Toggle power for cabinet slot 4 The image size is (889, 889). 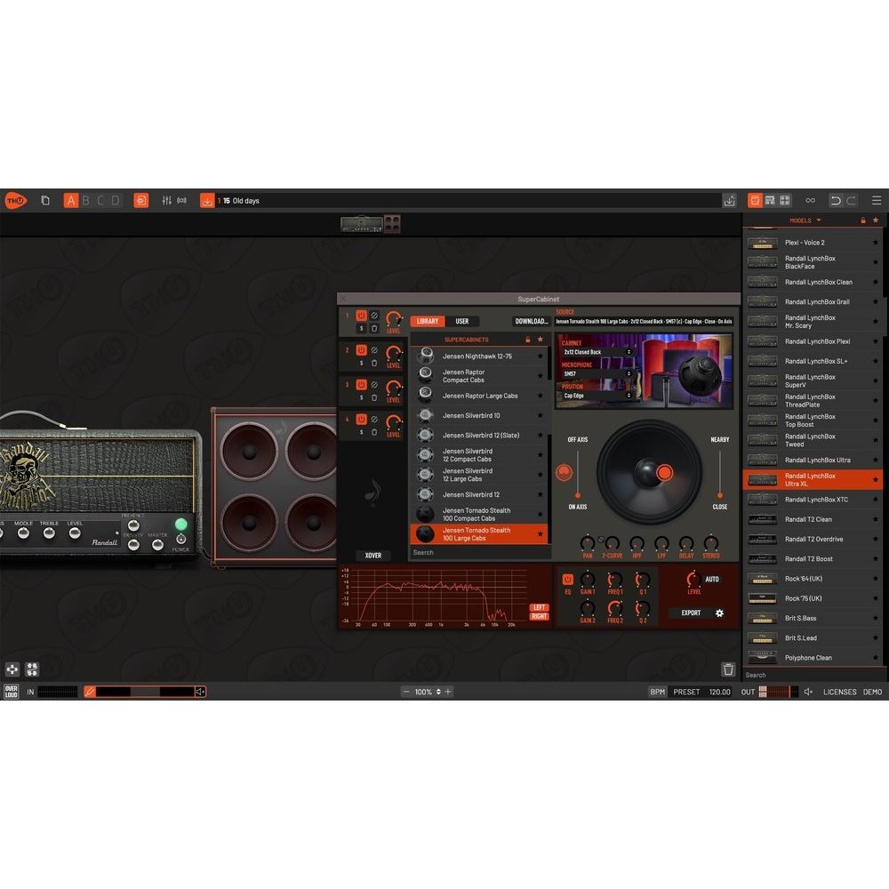click(361, 420)
